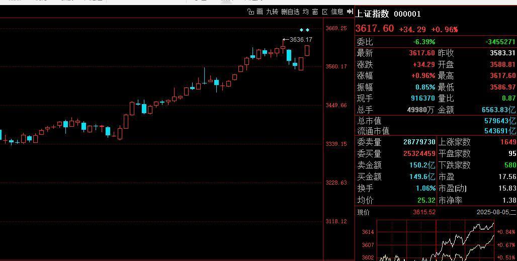The image size is (517, 261).
Task: Click the 最低 value 3586.97
Action: (x=502, y=88)
